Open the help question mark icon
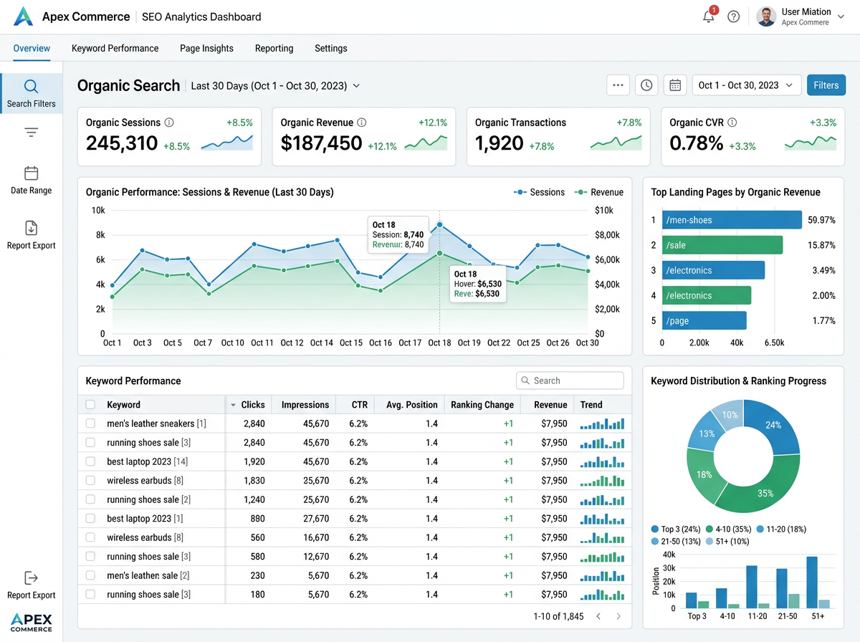Image resolution: width=860 pixels, height=642 pixels. coord(733,16)
